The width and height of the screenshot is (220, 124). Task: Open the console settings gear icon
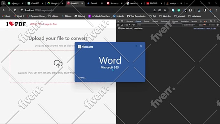[x=217, y=25]
